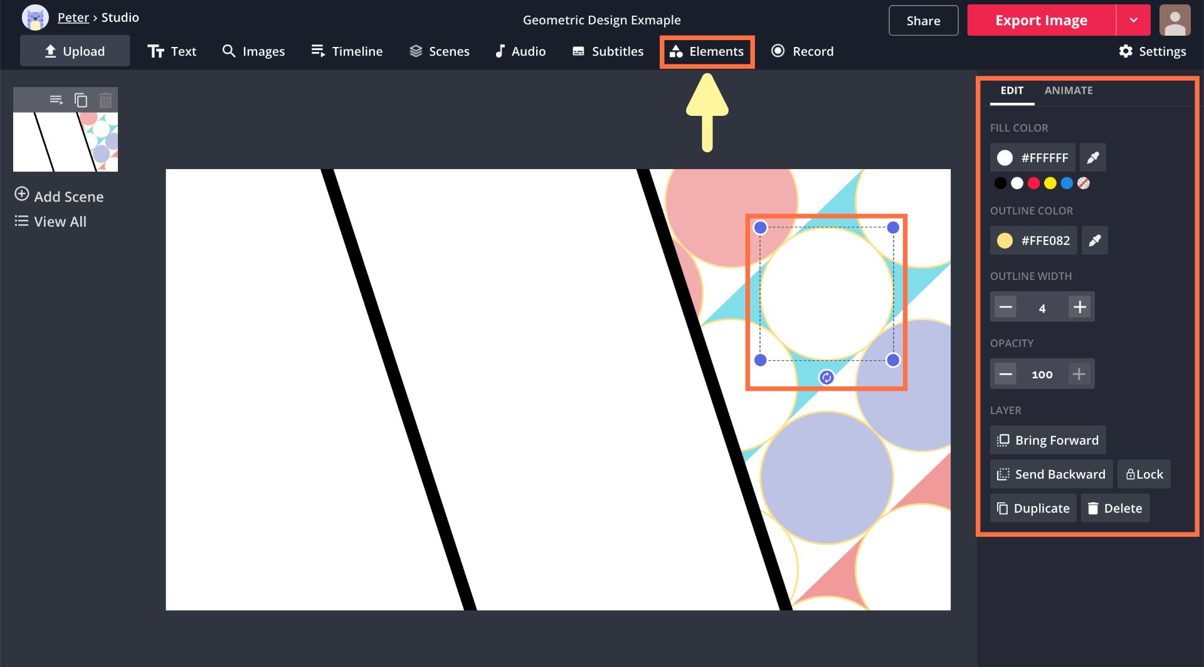This screenshot has width=1204, height=667.
Task: Choose the white fill preset
Action: (1017, 184)
